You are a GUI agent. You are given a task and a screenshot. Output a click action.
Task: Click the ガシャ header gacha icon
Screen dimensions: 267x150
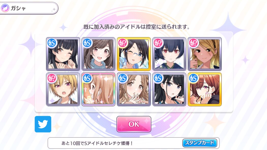click(5, 8)
